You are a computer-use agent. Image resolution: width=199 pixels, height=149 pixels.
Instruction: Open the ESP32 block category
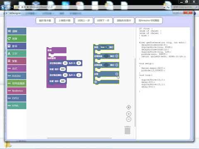17,98
